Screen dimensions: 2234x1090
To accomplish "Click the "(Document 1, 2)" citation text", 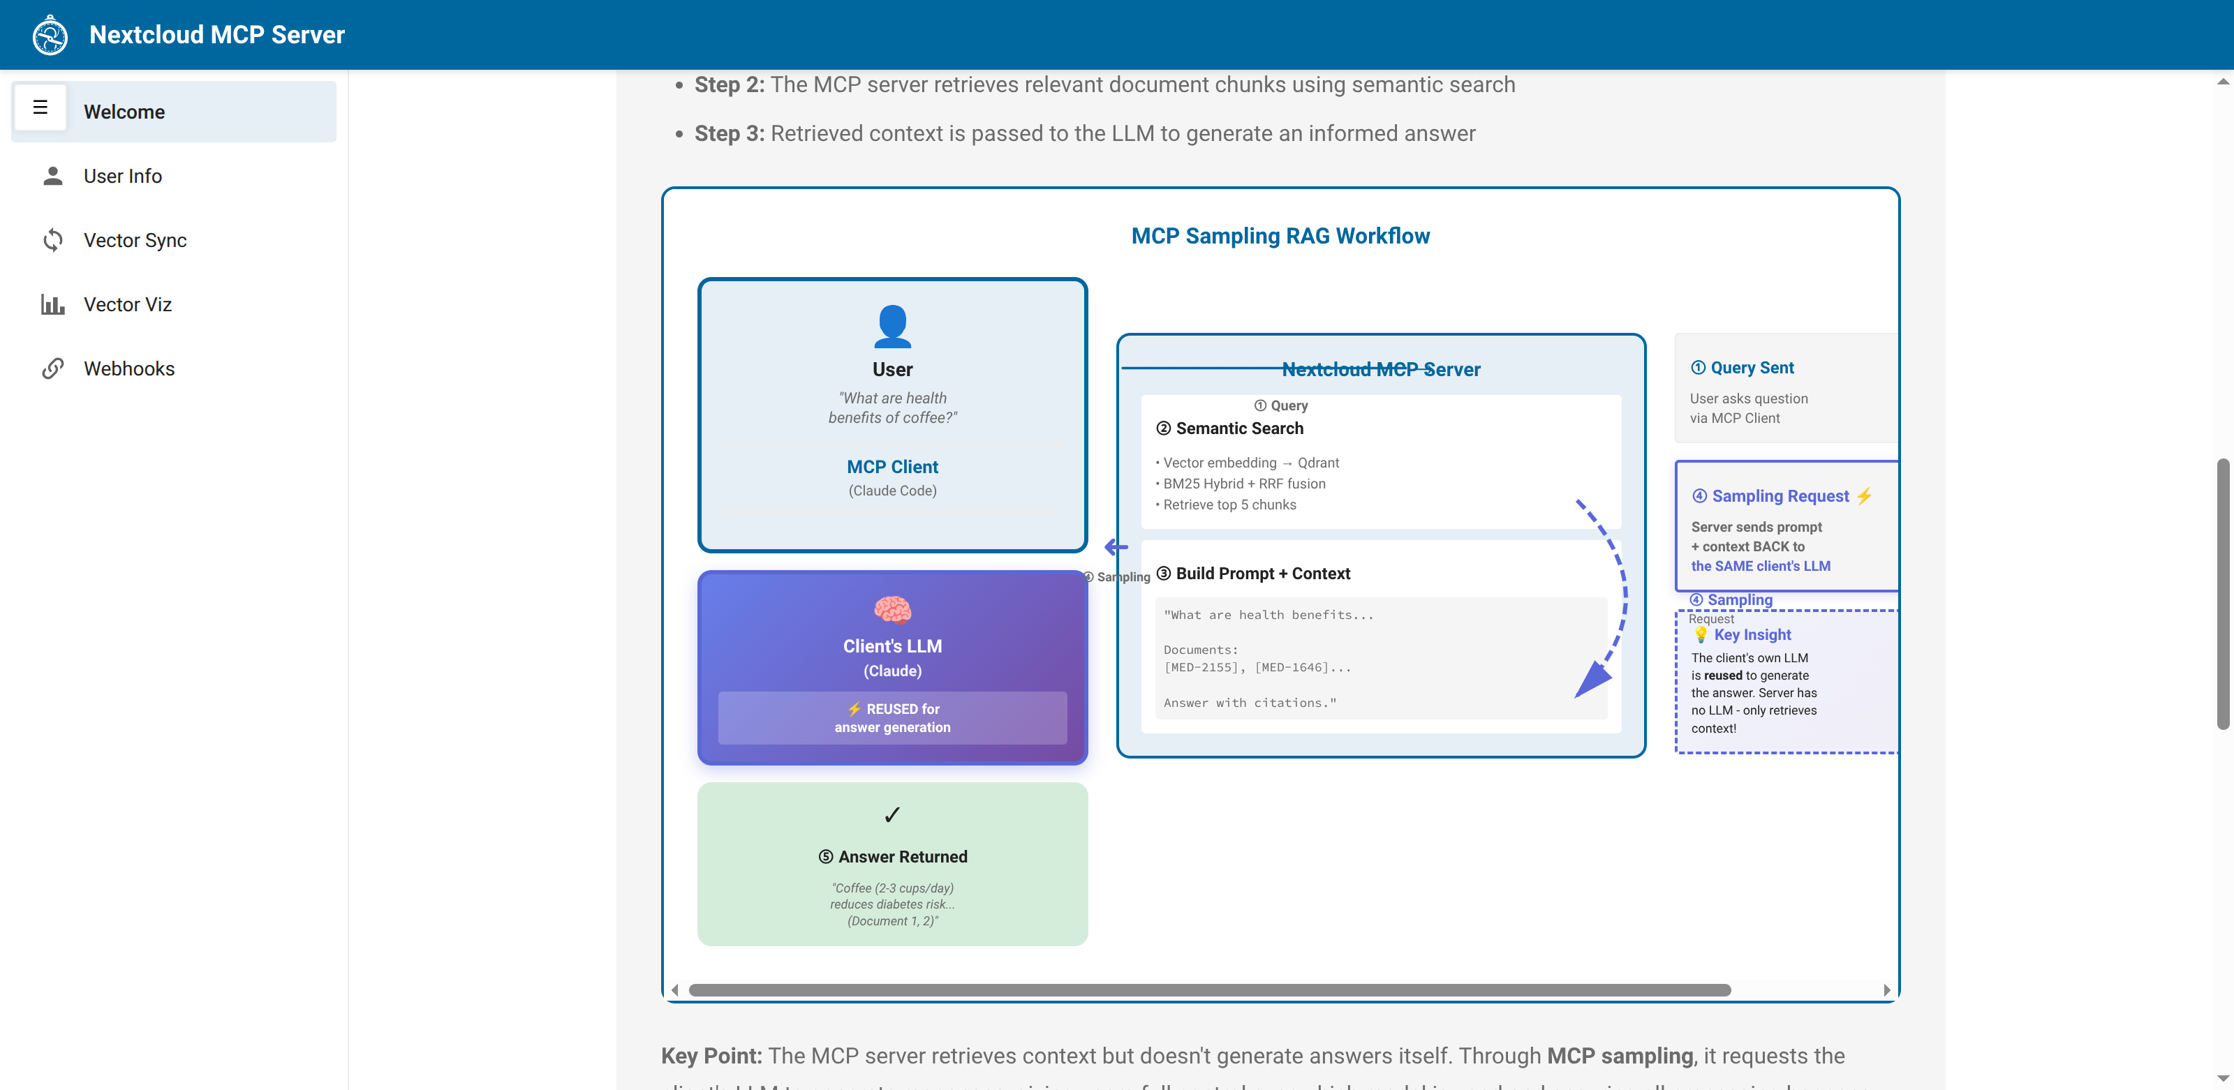I will click(x=892, y=921).
